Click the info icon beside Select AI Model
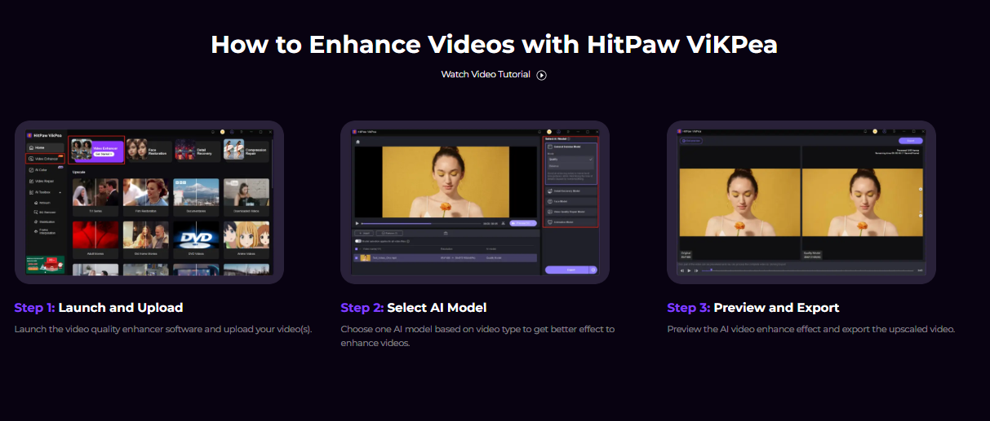Image resolution: width=990 pixels, height=421 pixels. tap(568, 138)
